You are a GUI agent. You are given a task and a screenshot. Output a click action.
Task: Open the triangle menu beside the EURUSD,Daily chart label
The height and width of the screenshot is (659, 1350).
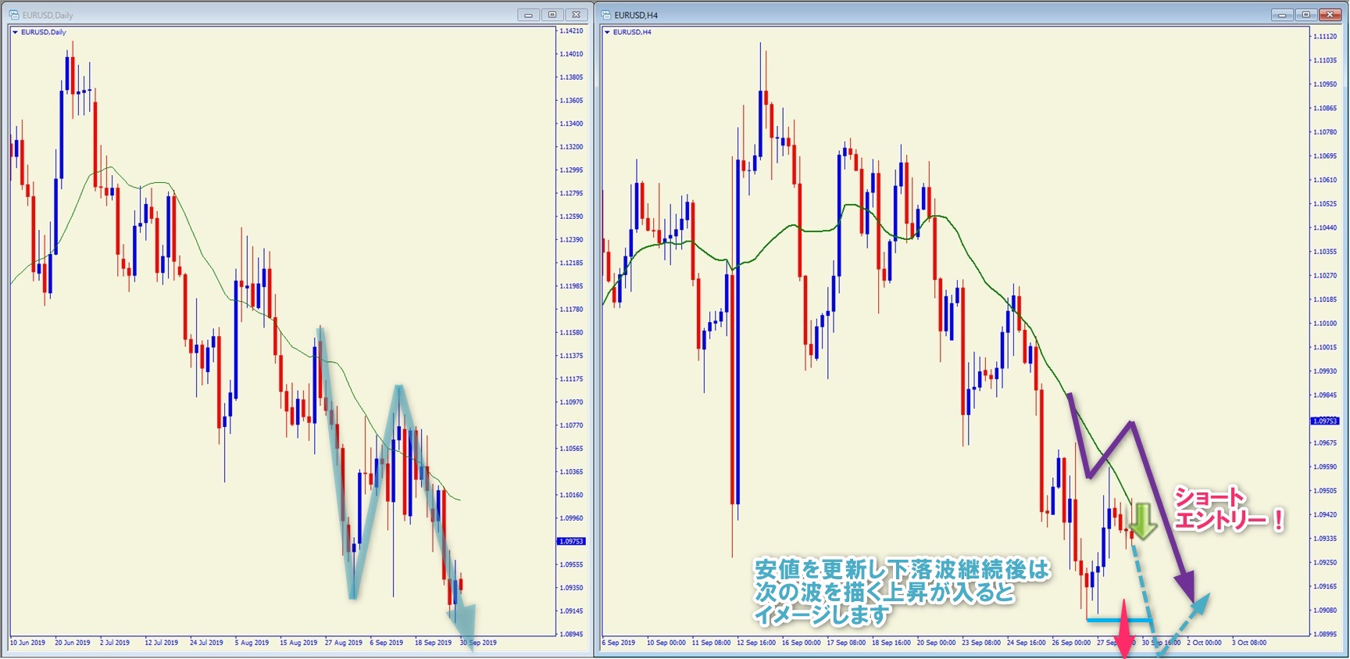point(15,32)
